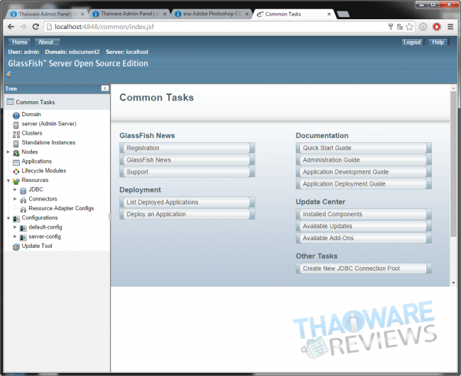
Task: Click the Domain globe icon in tree
Action: pyautogui.click(x=16, y=115)
